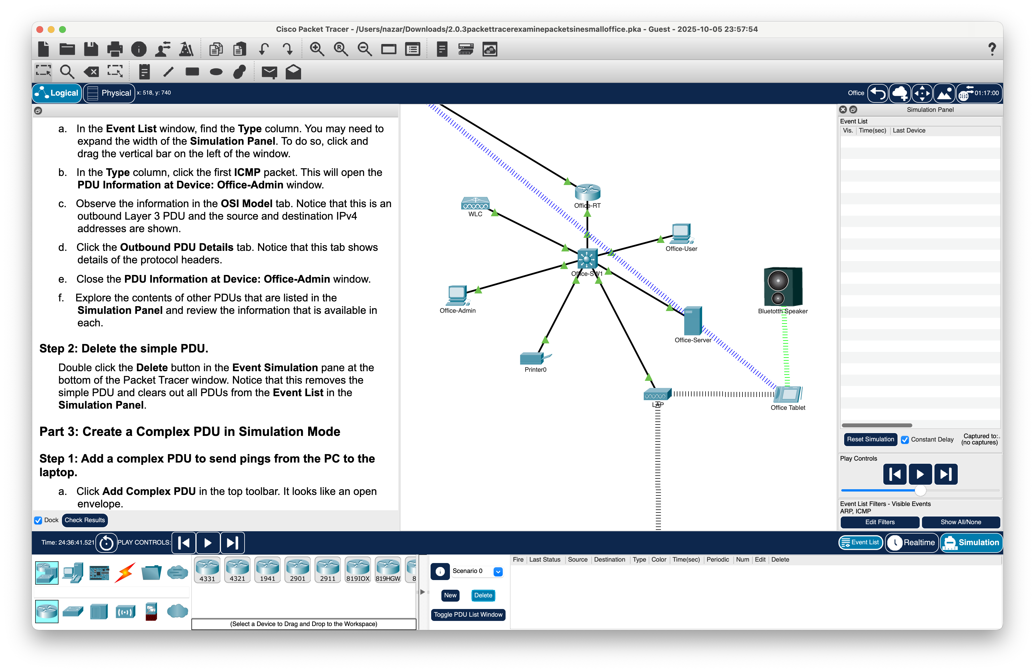Toggle the Constant Delay checkbox
This screenshot has width=1035, height=672.
[905, 440]
